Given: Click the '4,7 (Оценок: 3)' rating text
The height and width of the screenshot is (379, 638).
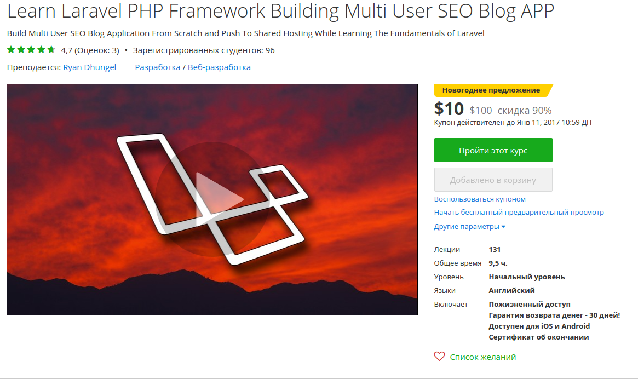Looking at the screenshot, I should click(x=90, y=50).
